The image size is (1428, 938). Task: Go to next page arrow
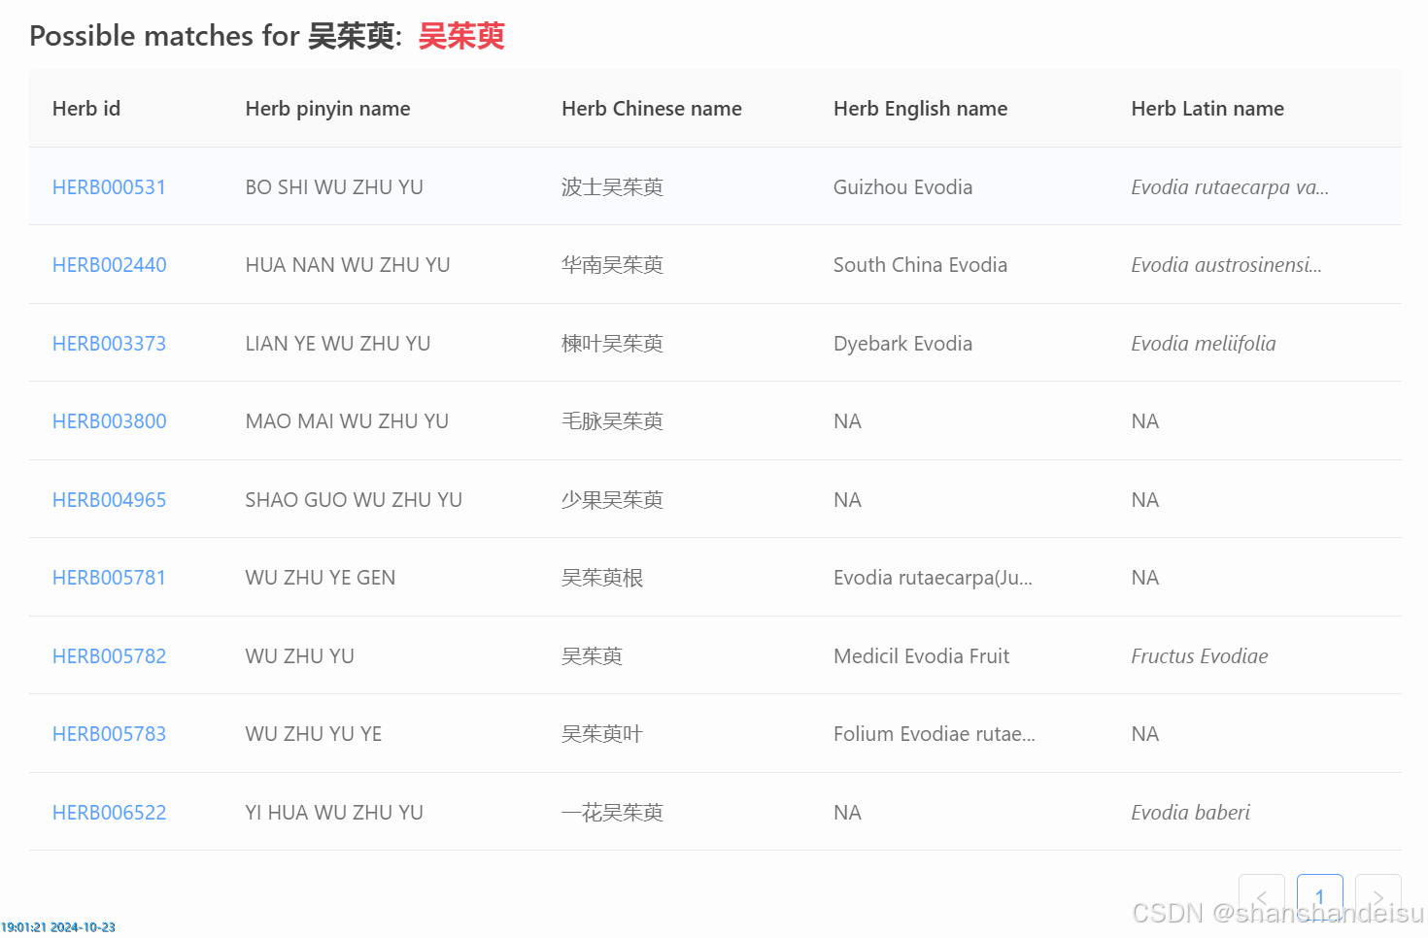[1378, 897]
